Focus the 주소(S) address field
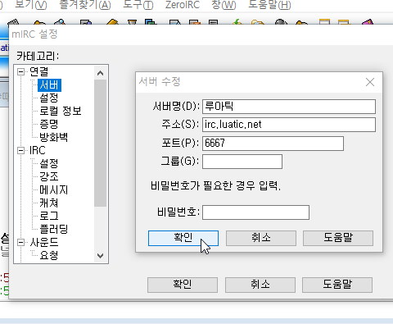 [289, 125]
